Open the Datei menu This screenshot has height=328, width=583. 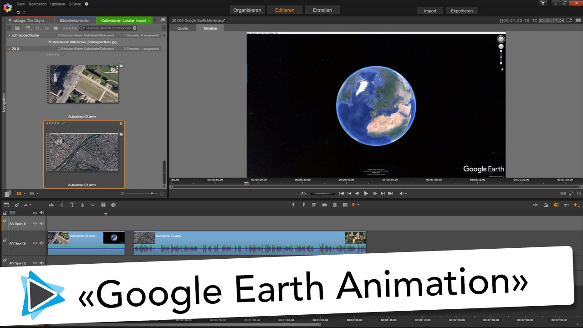click(21, 4)
